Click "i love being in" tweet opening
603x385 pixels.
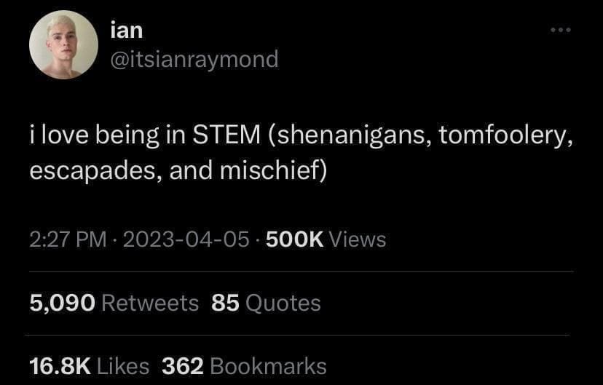(x=106, y=135)
